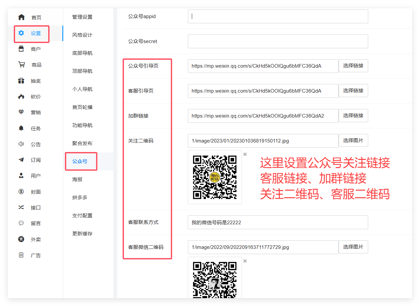Click 更新缓存 in the submenu
420x306 pixels.
(82, 234)
